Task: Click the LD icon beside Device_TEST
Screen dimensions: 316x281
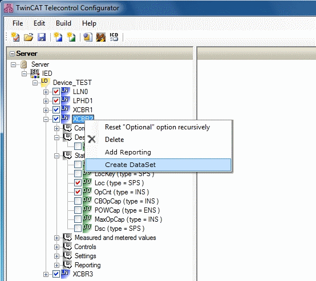Action: 44,83
